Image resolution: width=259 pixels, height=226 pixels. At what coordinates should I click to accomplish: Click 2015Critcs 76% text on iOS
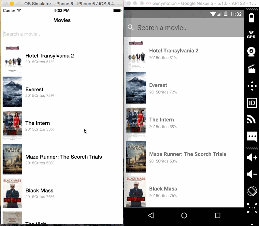[x=40, y=197]
